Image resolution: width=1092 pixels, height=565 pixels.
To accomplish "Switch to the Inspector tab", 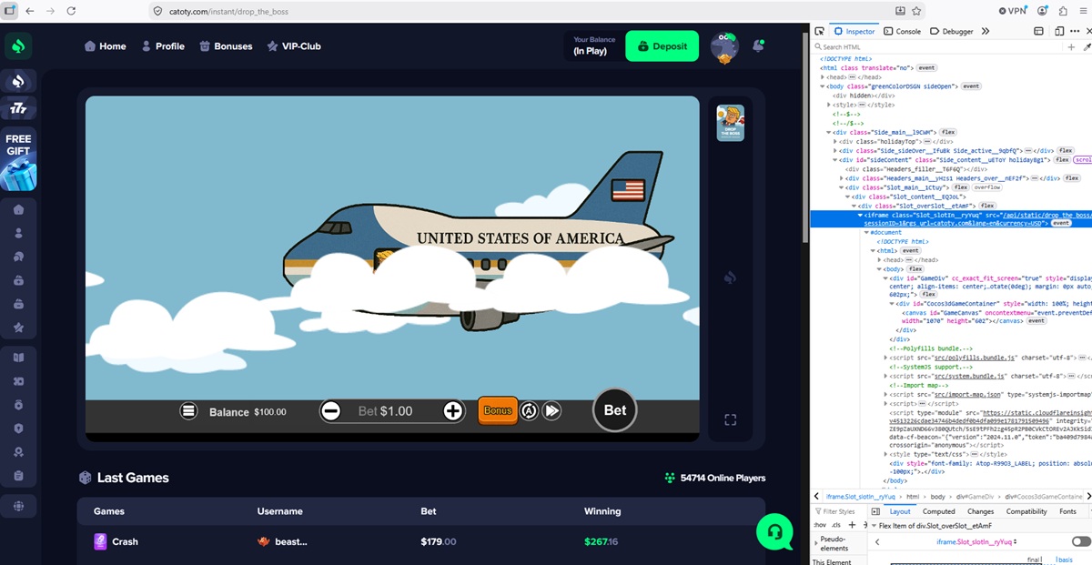I will [854, 31].
